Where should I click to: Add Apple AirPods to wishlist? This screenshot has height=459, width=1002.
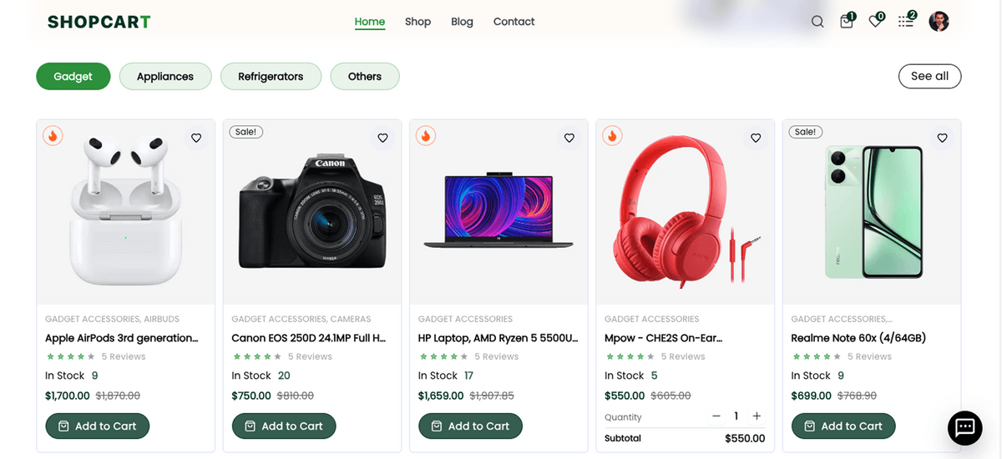(x=196, y=138)
